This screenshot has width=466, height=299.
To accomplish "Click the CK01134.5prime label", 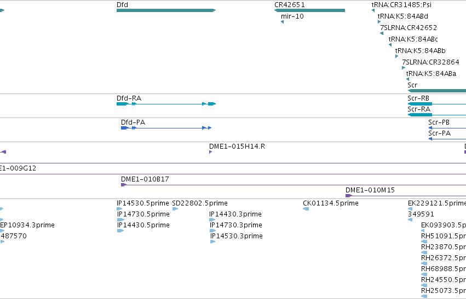I will click(x=331, y=203).
